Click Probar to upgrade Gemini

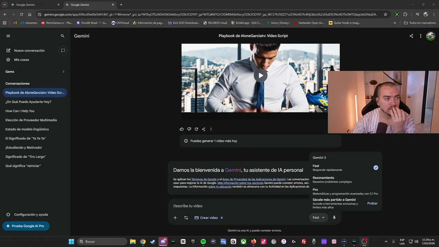coord(372,203)
